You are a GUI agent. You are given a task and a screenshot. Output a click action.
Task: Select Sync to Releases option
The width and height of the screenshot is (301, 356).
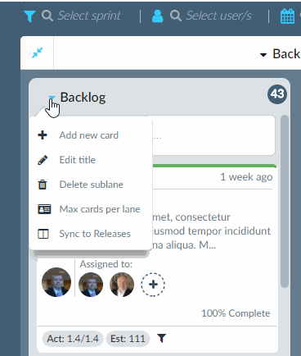point(95,234)
